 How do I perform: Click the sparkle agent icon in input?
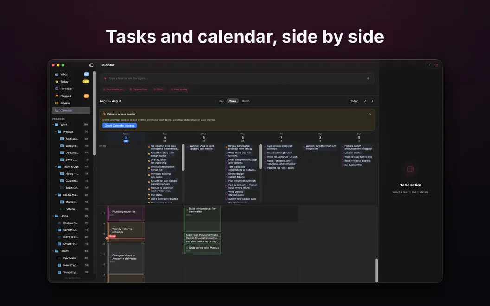pos(105,78)
